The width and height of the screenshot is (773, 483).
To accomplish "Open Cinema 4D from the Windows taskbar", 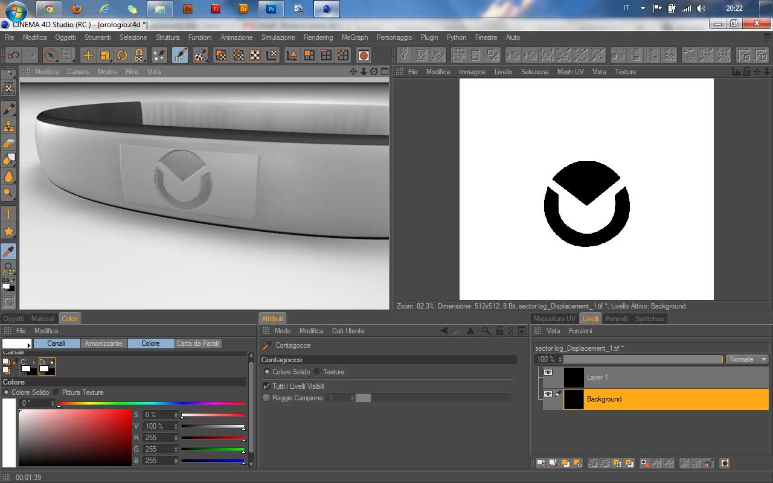I will [327, 9].
